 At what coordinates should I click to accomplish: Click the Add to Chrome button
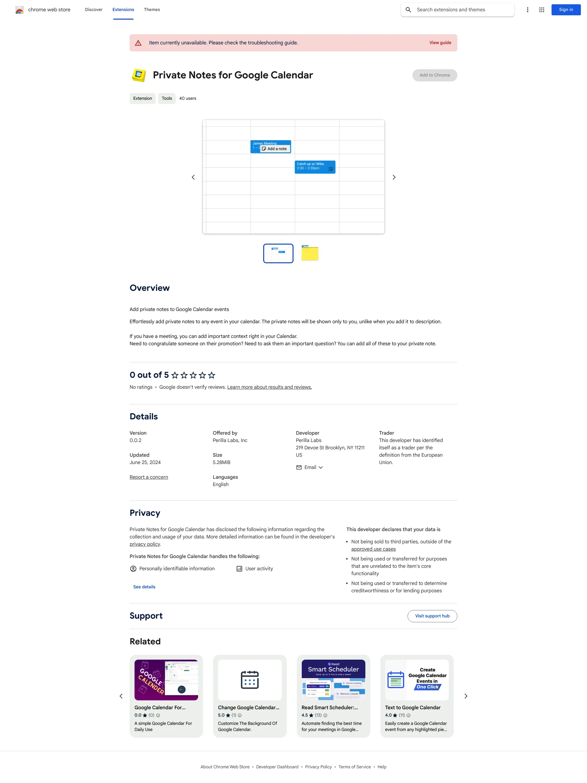(x=435, y=75)
